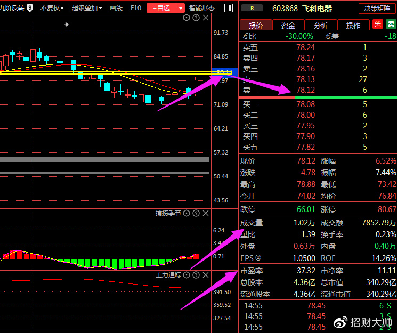The width and height of the screenshot is (397, 333).
Task: Select 买五 price 77.82
Action: (x=305, y=147)
